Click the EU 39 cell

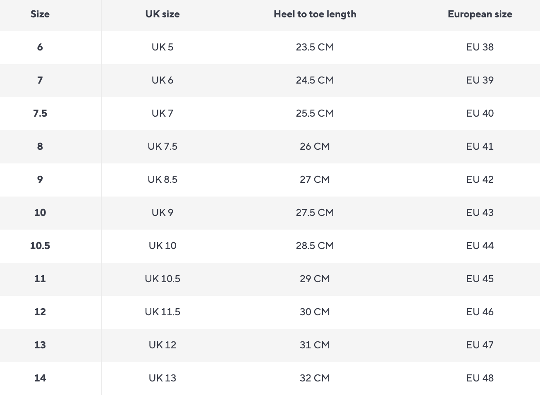[480, 80]
